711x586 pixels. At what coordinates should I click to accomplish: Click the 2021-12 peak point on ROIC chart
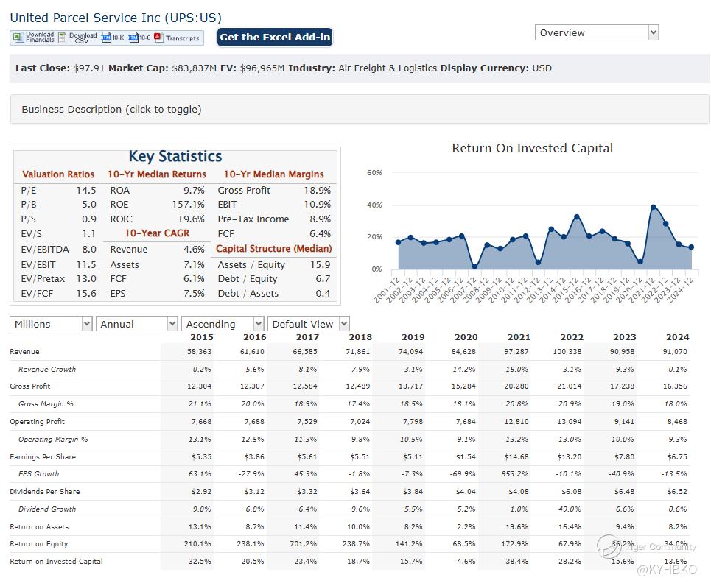click(654, 207)
